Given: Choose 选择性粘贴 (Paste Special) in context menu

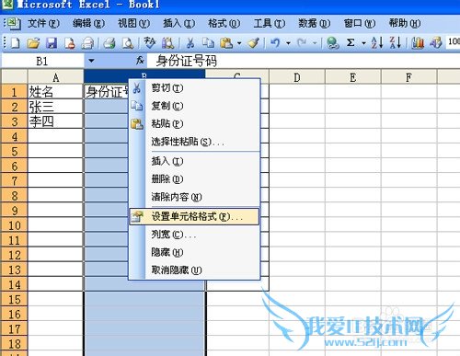Looking at the screenshot, I should (194, 142).
